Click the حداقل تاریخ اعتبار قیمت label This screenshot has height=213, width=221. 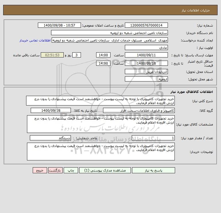(x=200, y=63)
